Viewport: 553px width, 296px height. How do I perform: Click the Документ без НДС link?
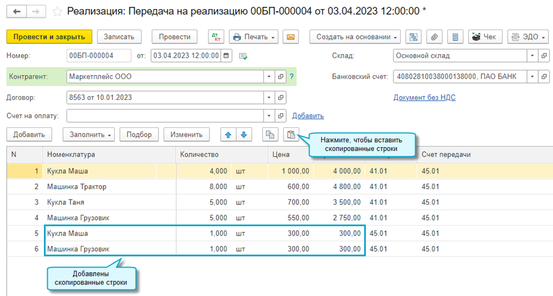coord(424,97)
